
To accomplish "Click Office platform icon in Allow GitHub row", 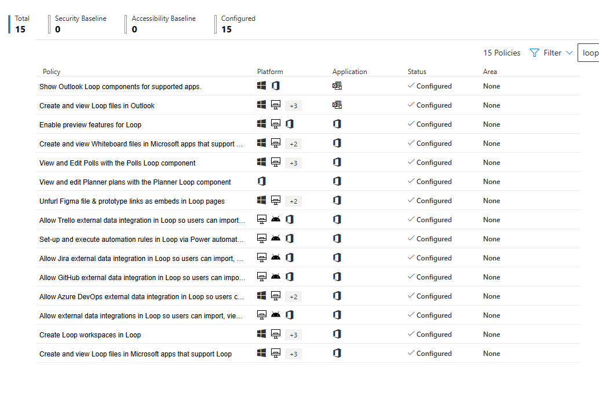I will (290, 276).
